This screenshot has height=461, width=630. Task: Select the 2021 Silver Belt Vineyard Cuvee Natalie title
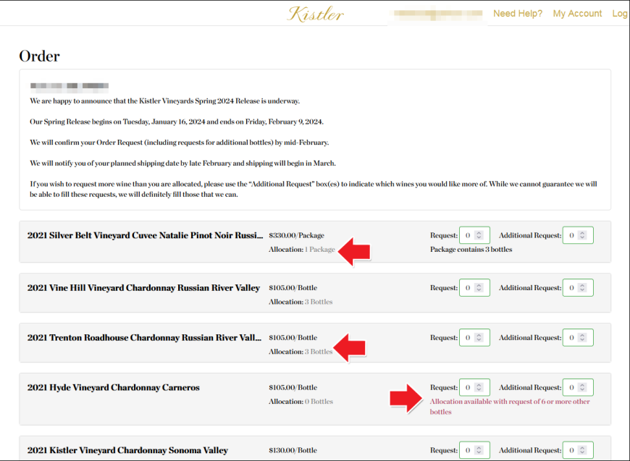[145, 235]
